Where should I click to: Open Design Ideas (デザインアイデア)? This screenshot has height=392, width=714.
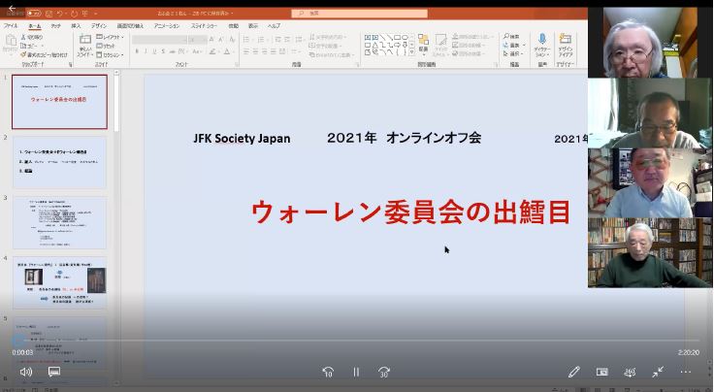(566, 45)
